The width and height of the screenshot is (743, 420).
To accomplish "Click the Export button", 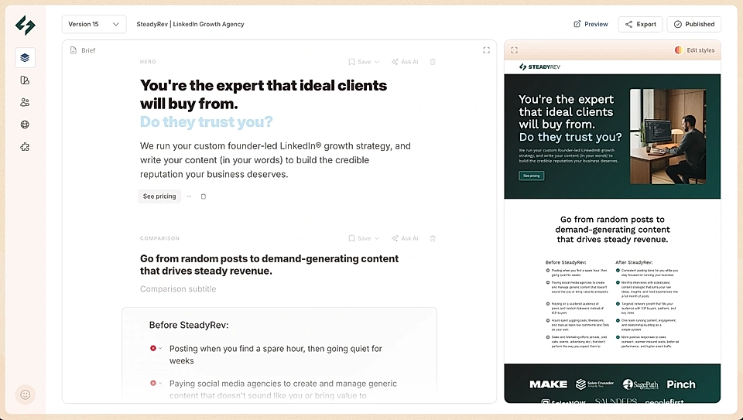I will 640,24.
